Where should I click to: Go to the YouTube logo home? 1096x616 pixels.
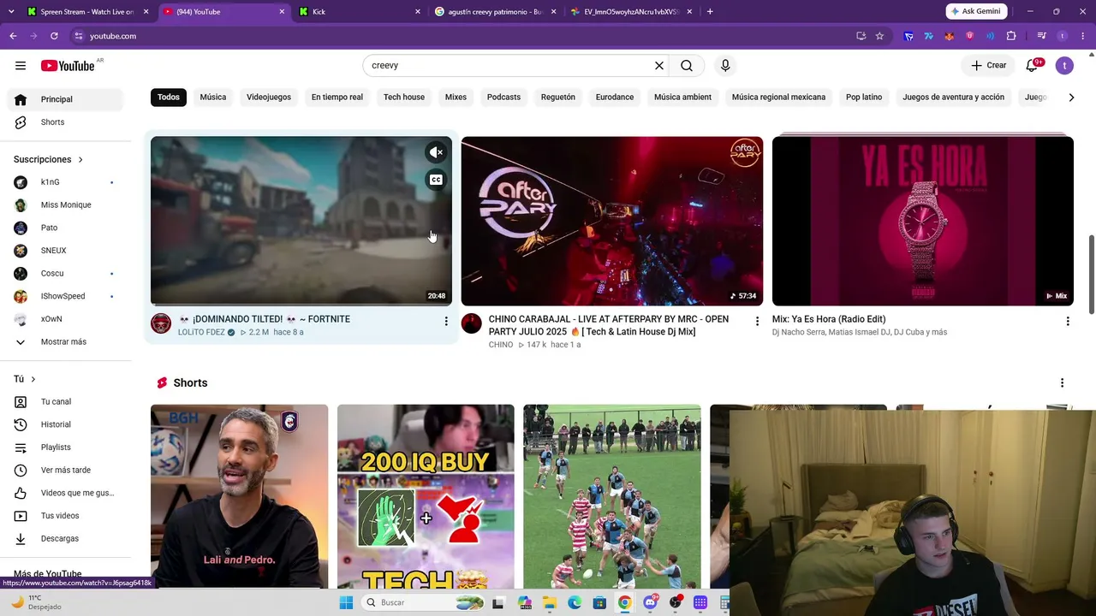point(68,66)
